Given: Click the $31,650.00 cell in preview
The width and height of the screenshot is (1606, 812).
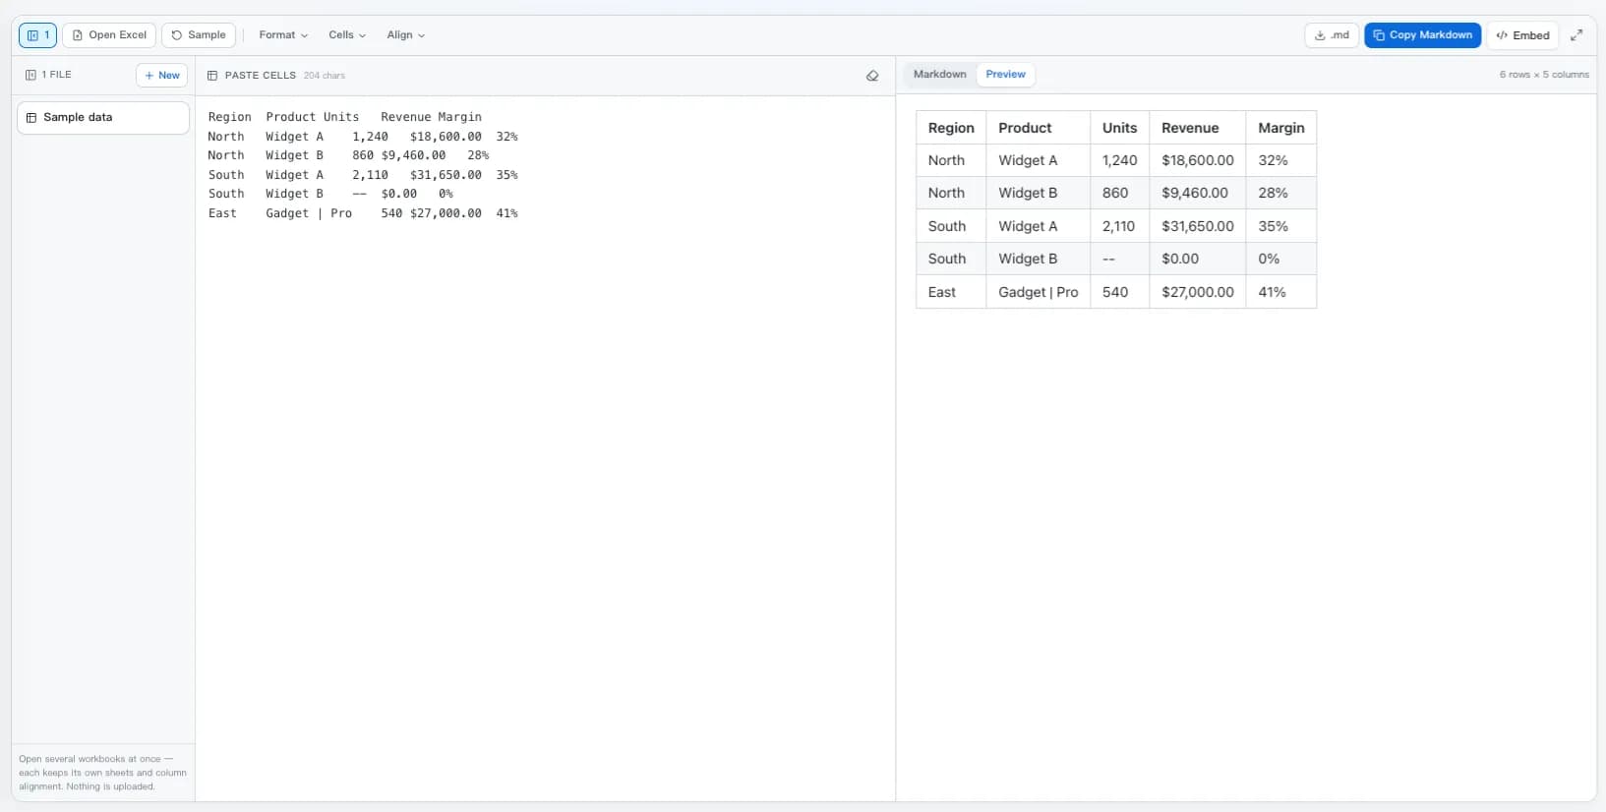Looking at the screenshot, I should pyautogui.click(x=1197, y=226).
